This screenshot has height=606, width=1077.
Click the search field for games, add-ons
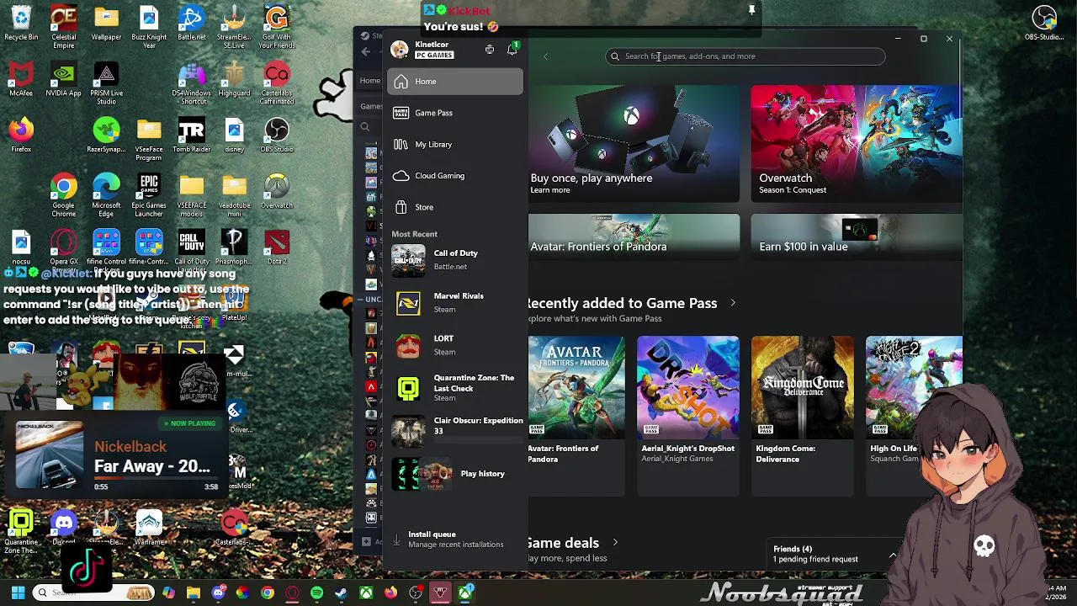click(745, 56)
